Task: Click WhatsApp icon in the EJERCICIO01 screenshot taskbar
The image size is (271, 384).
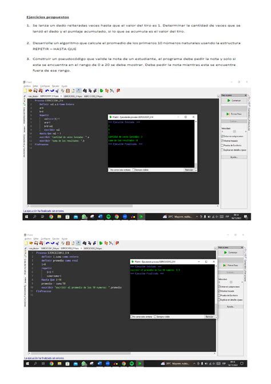Action: pyautogui.click(x=84, y=217)
